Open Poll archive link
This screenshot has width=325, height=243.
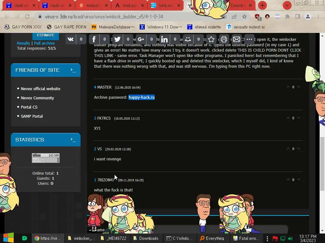pos(44,43)
